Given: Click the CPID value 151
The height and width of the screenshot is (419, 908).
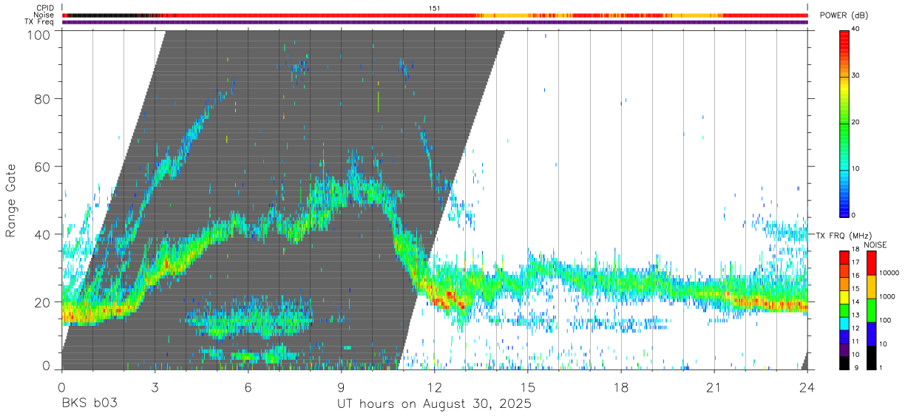Looking at the screenshot, I should [x=435, y=8].
